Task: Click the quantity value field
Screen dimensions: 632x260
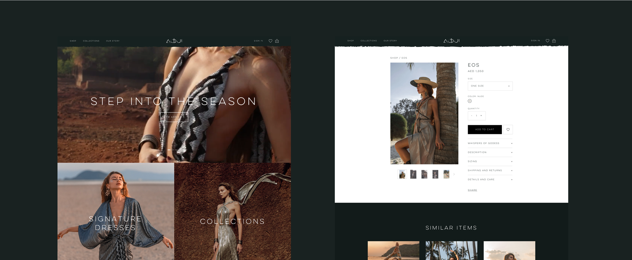Action: (477, 116)
